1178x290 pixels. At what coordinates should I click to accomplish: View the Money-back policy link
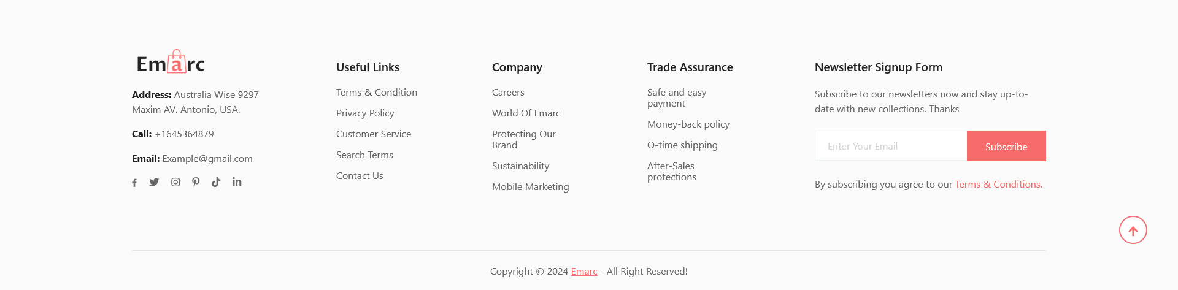[688, 124]
